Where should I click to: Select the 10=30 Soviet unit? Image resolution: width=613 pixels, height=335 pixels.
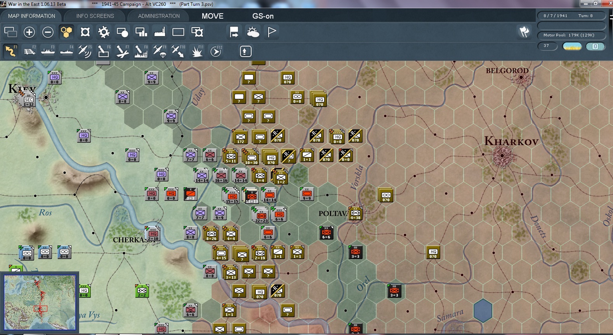pos(251,158)
